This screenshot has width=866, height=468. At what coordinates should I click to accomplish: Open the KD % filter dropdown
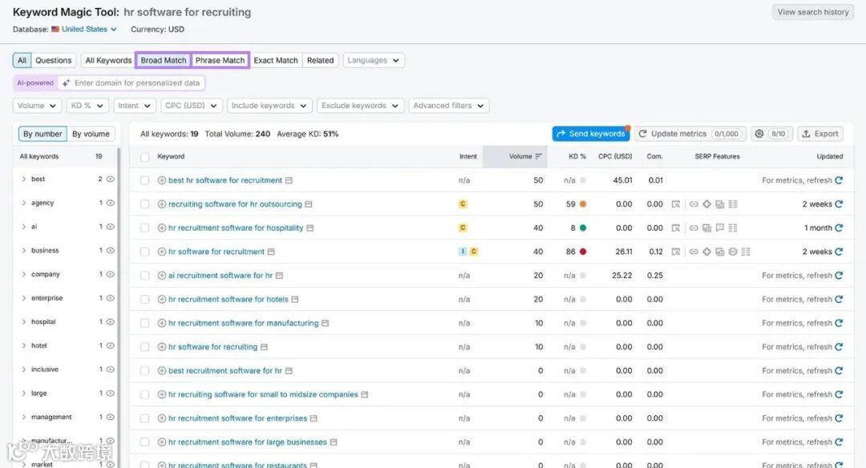(x=87, y=106)
